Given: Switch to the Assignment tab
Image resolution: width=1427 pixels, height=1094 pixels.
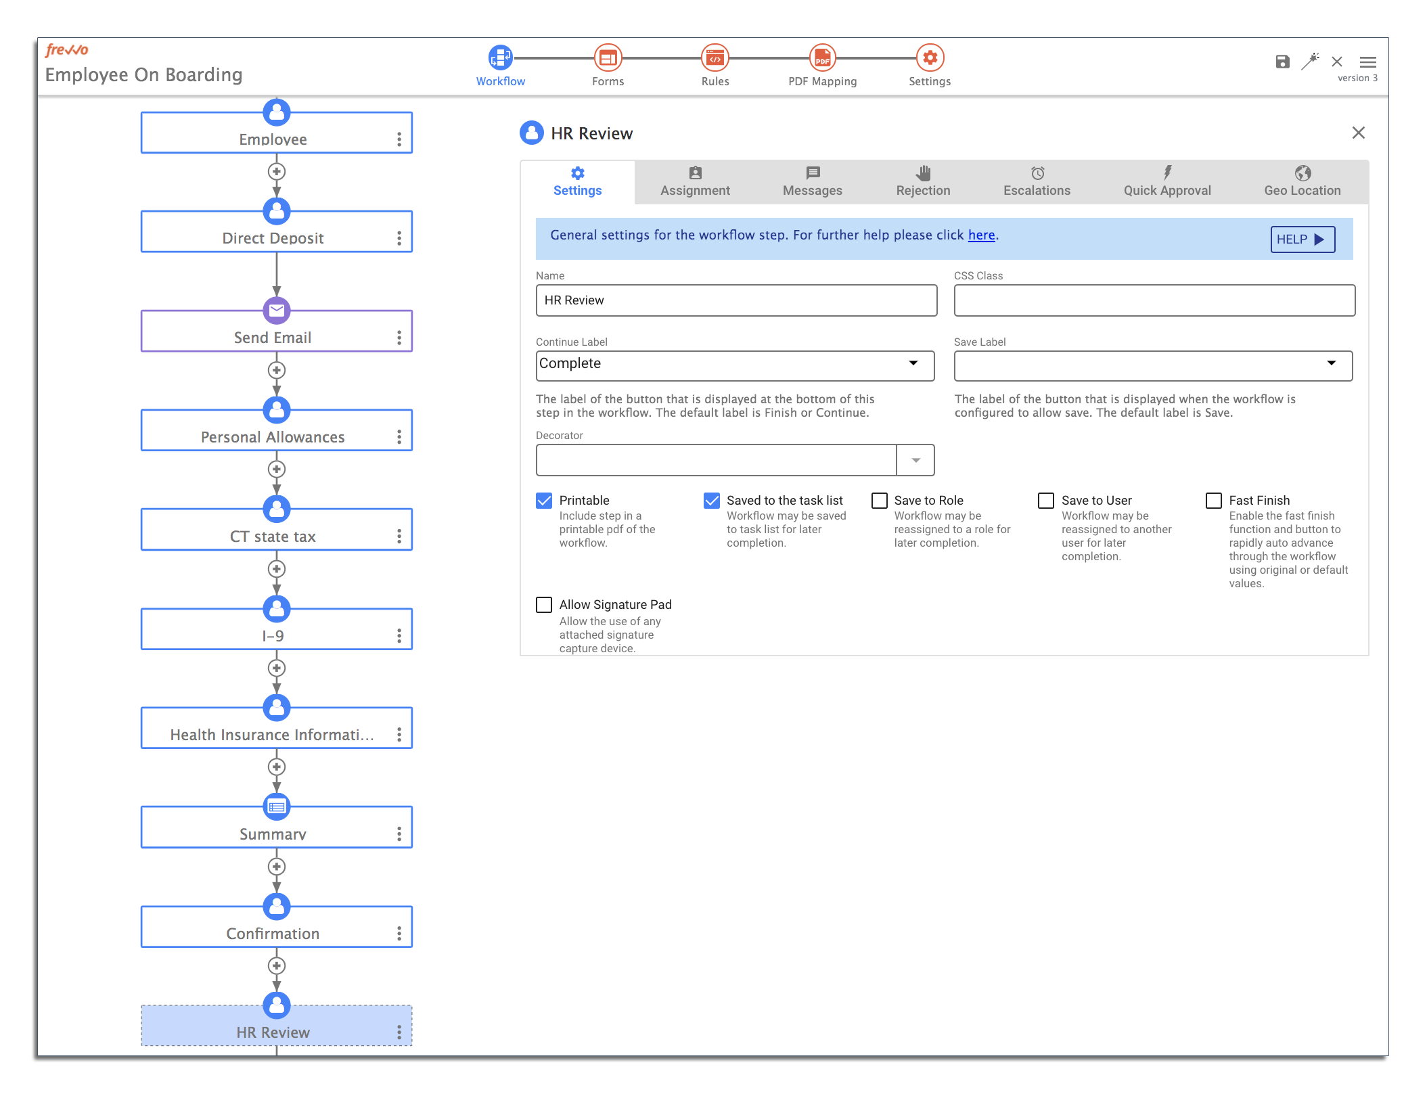Looking at the screenshot, I should (695, 182).
